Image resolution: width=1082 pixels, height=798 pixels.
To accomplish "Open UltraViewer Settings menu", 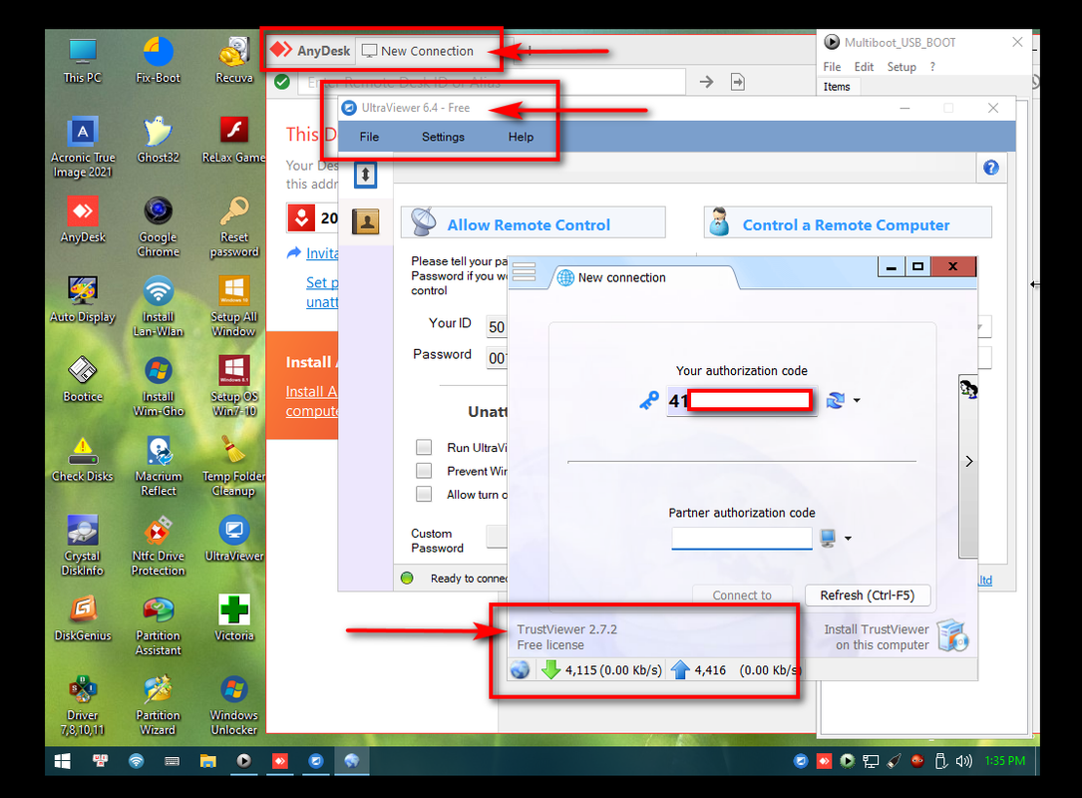I will click(443, 137).
